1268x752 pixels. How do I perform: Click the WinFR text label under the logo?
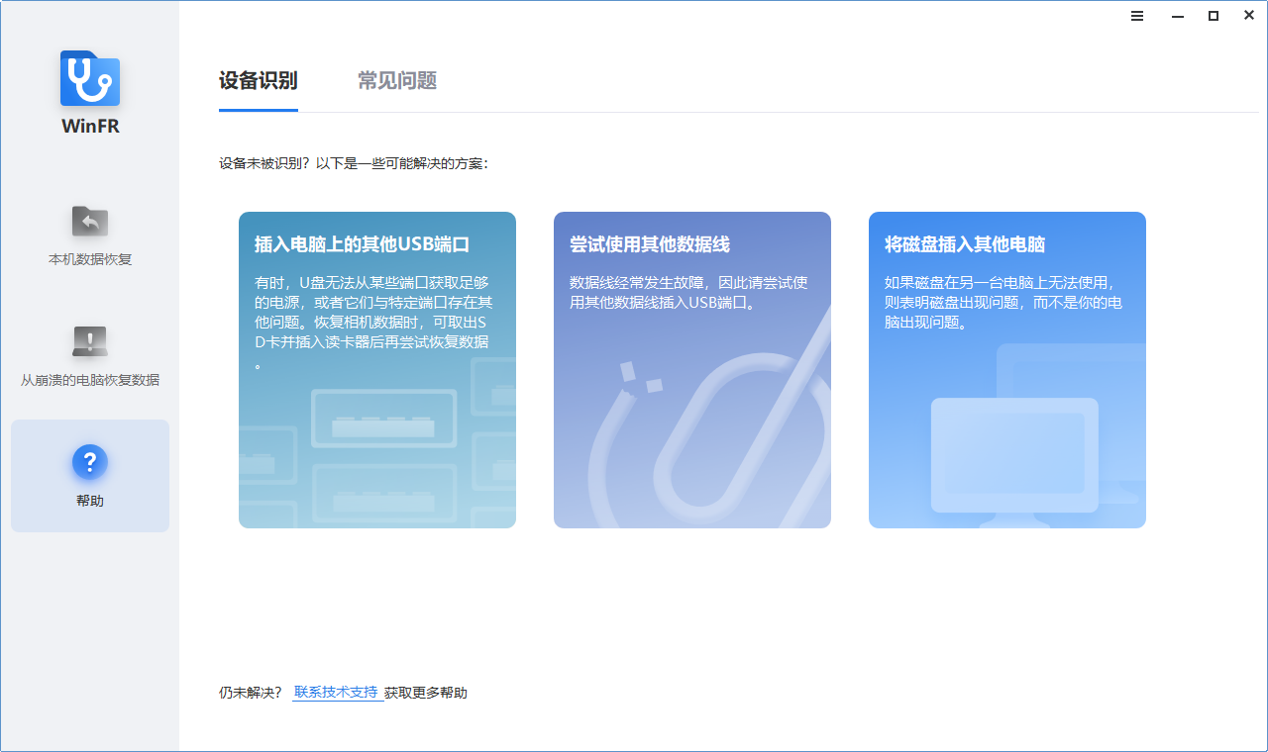pos(89,126)
